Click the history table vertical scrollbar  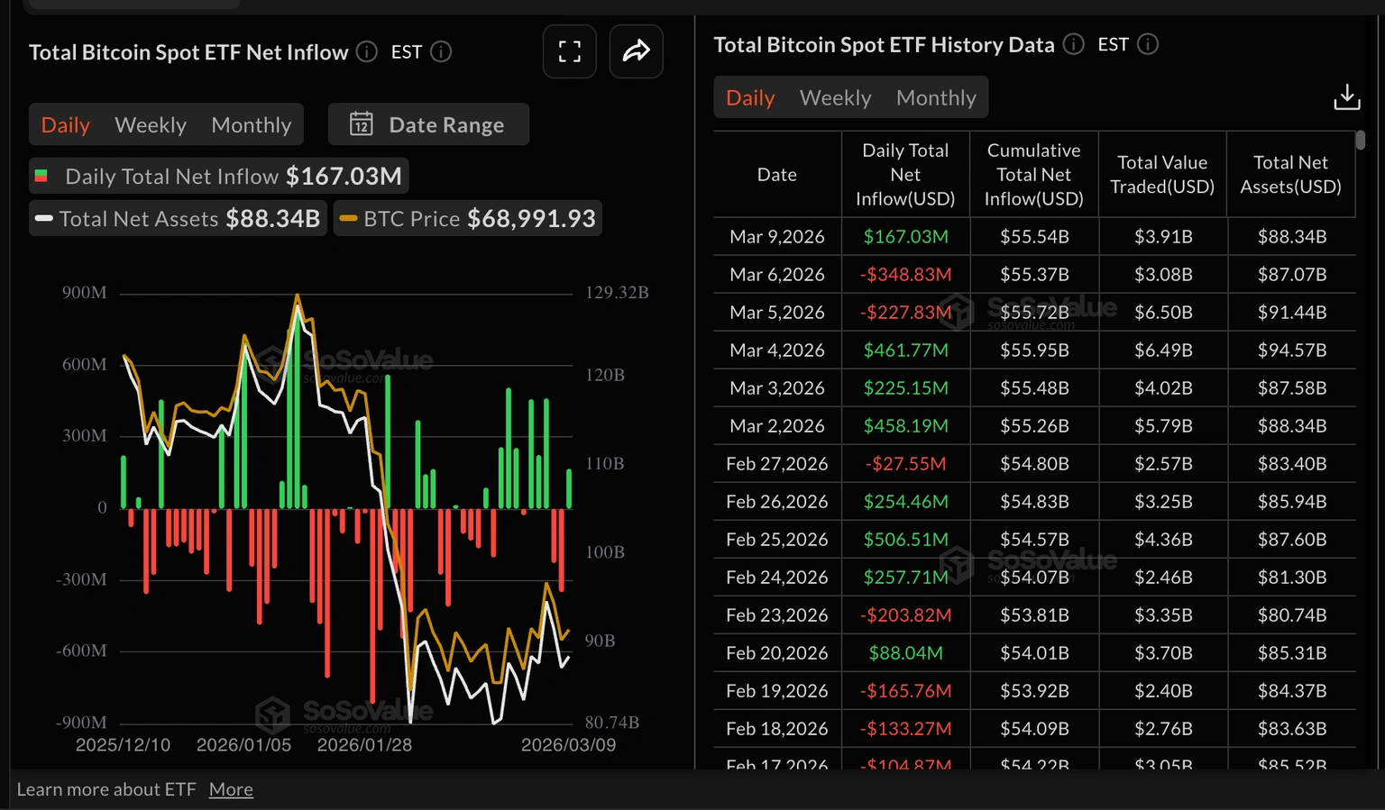point(1361,140)
